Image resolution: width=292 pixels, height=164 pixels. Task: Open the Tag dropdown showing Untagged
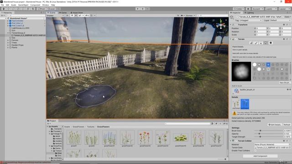point(250,20)
